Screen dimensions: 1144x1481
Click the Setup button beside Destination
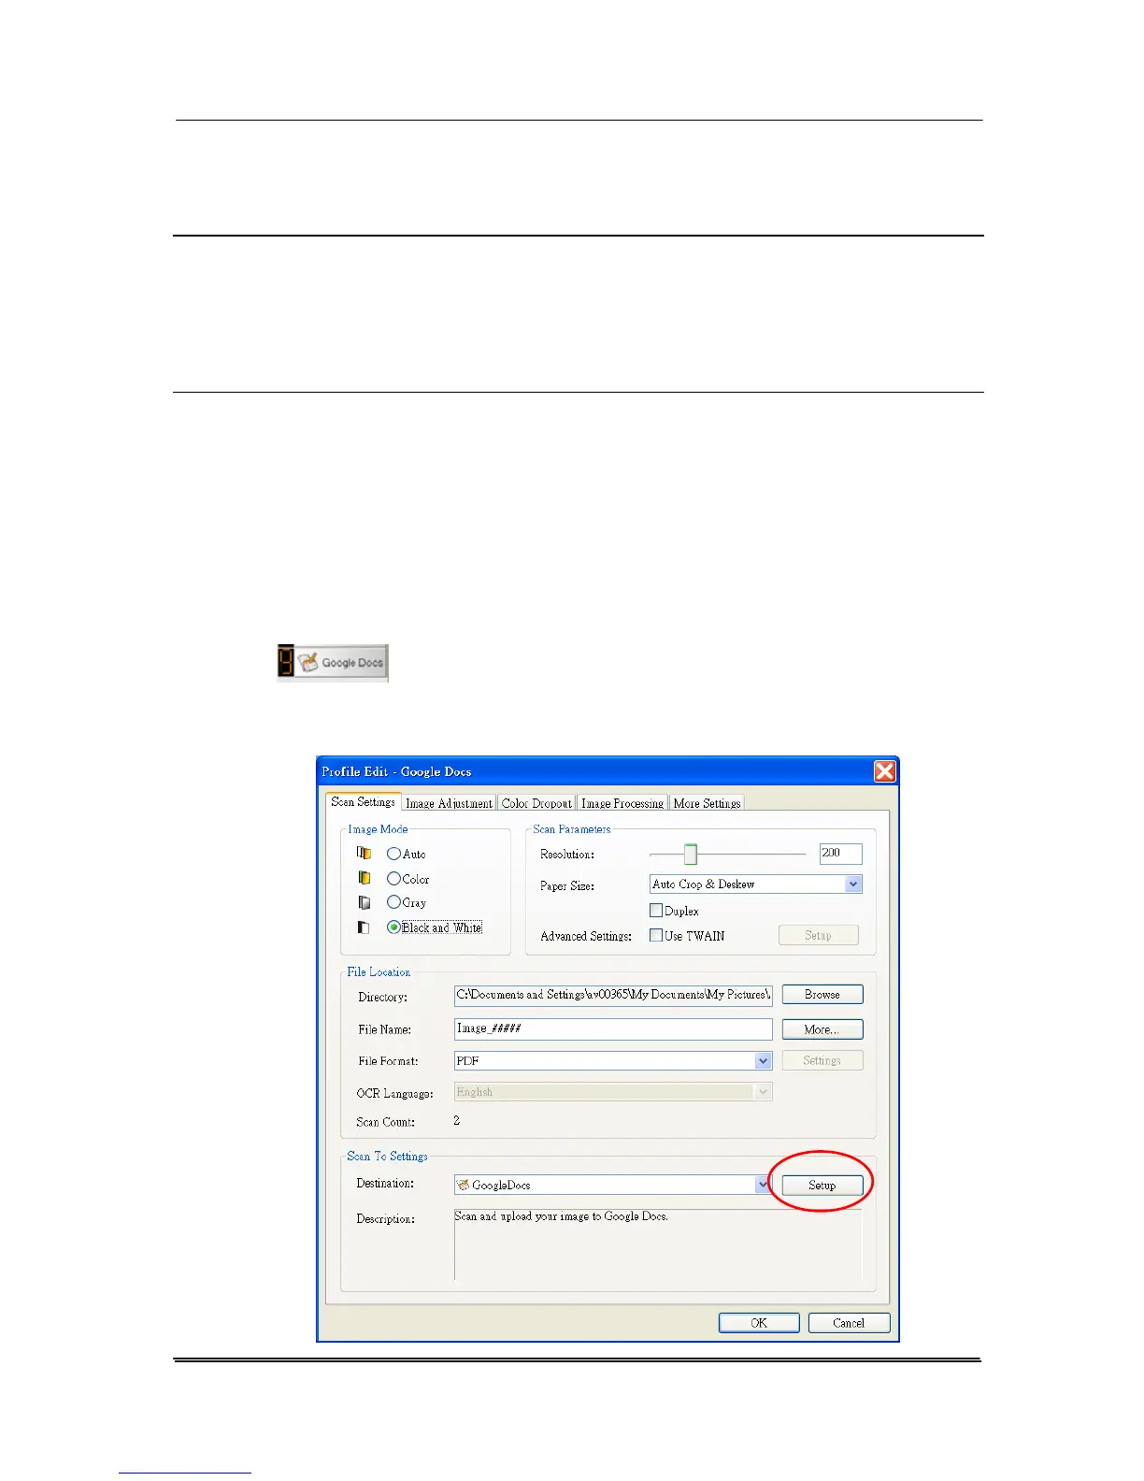(822, 1185)
